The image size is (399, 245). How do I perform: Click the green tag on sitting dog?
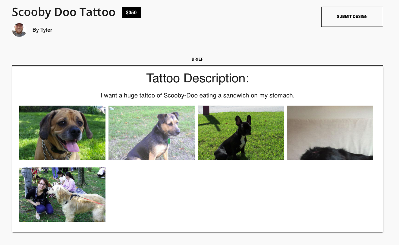click(x=169, y=141)
